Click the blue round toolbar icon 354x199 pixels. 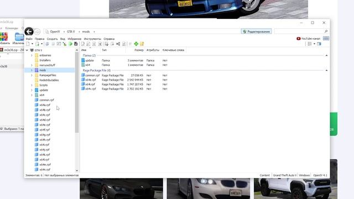tap(47, 44)
